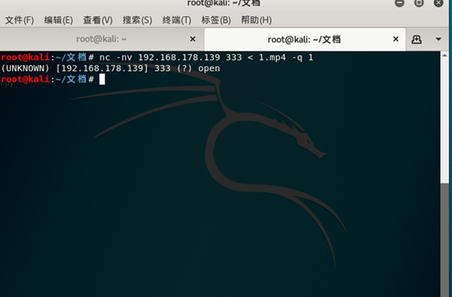
Task: Open the 帮助(H) menu
Action: click(x=256, y=20)
